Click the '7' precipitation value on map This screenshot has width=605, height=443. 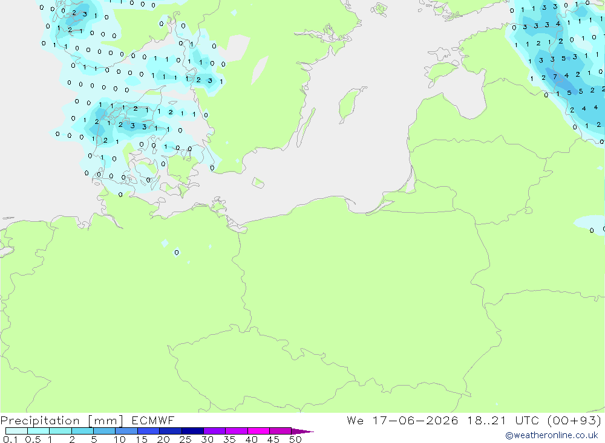coord(555,77)
